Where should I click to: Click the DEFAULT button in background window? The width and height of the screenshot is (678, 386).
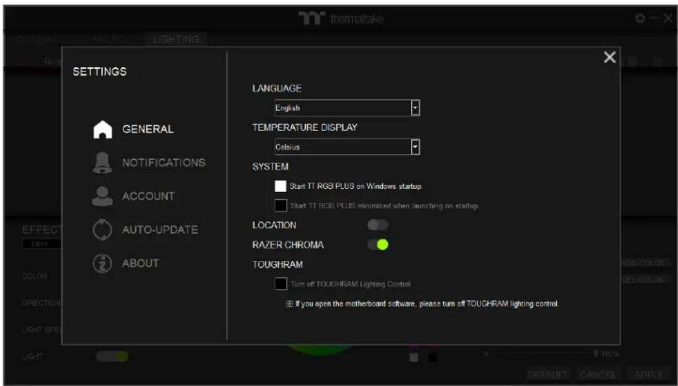point(547,374)
